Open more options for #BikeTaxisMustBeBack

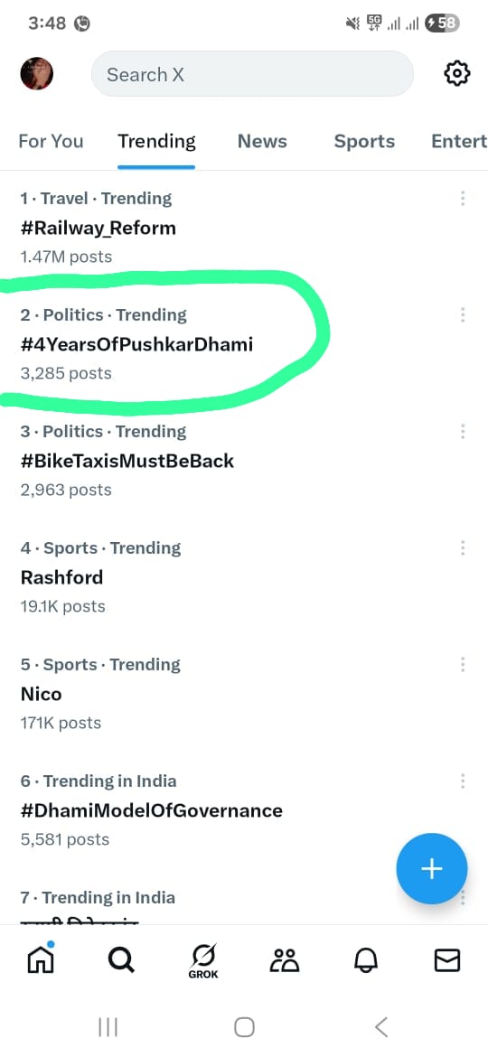(463, 432)
